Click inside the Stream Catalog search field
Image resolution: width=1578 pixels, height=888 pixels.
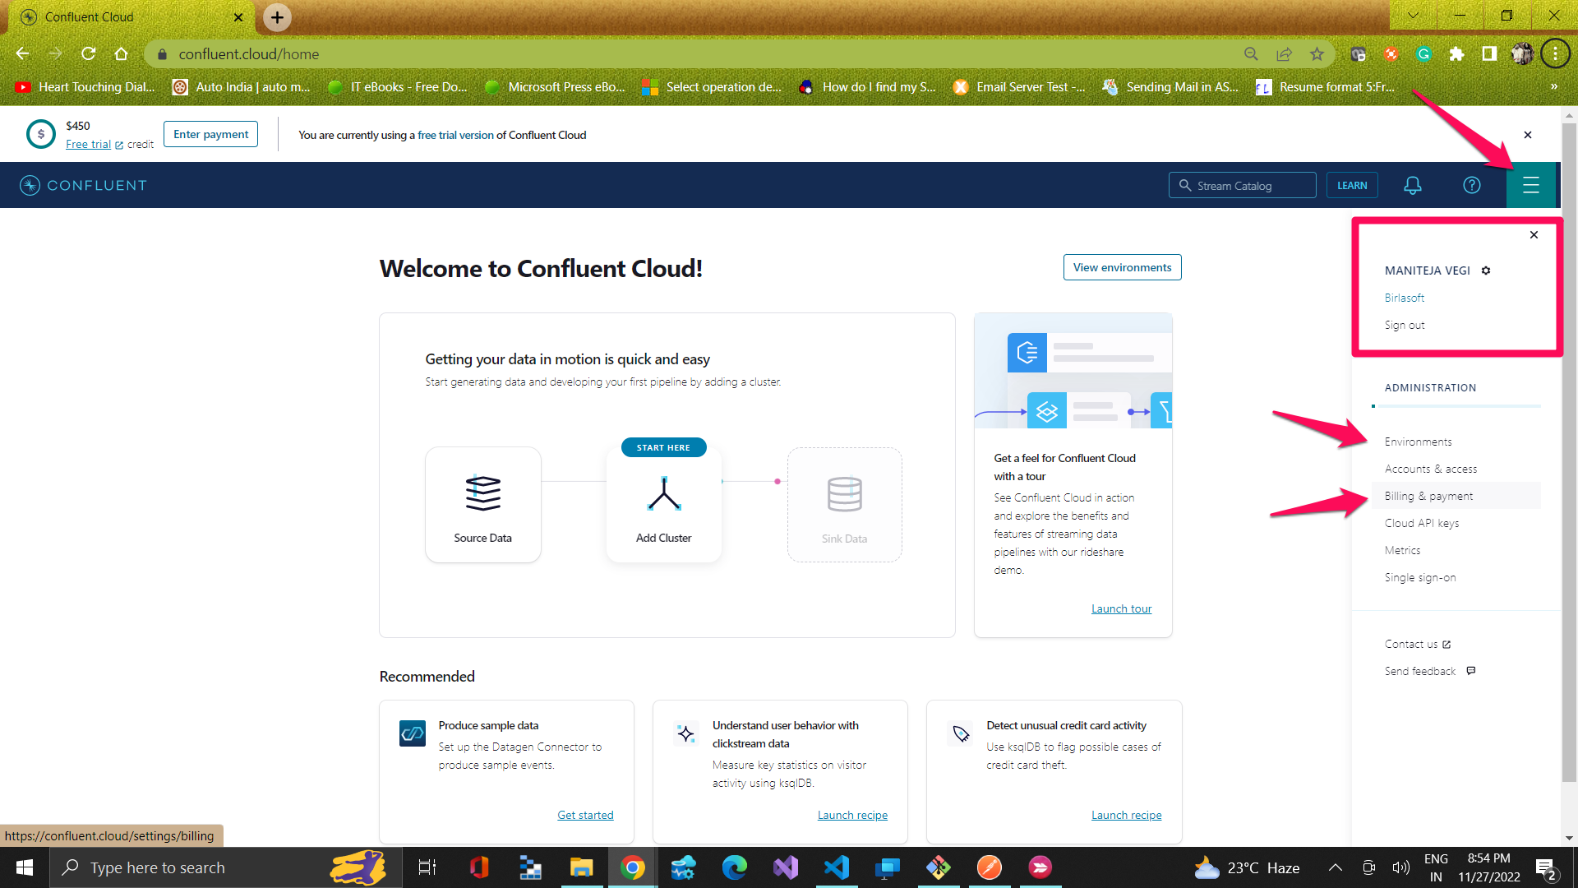click(1249, 185)
